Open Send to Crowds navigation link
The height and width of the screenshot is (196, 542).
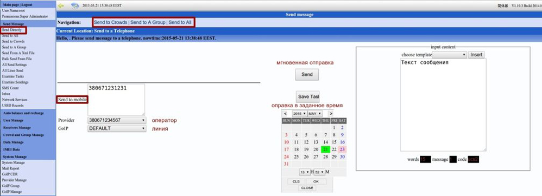(x=111, y=22)
